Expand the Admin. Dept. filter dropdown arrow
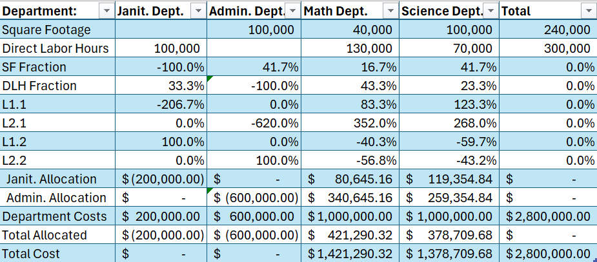The image size is (597, 262). tap(292, 11)
